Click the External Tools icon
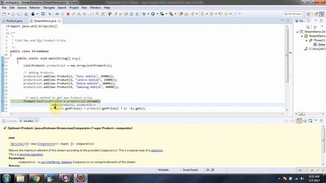The height and width of the screenshot is (183, 326). (171, 14)
